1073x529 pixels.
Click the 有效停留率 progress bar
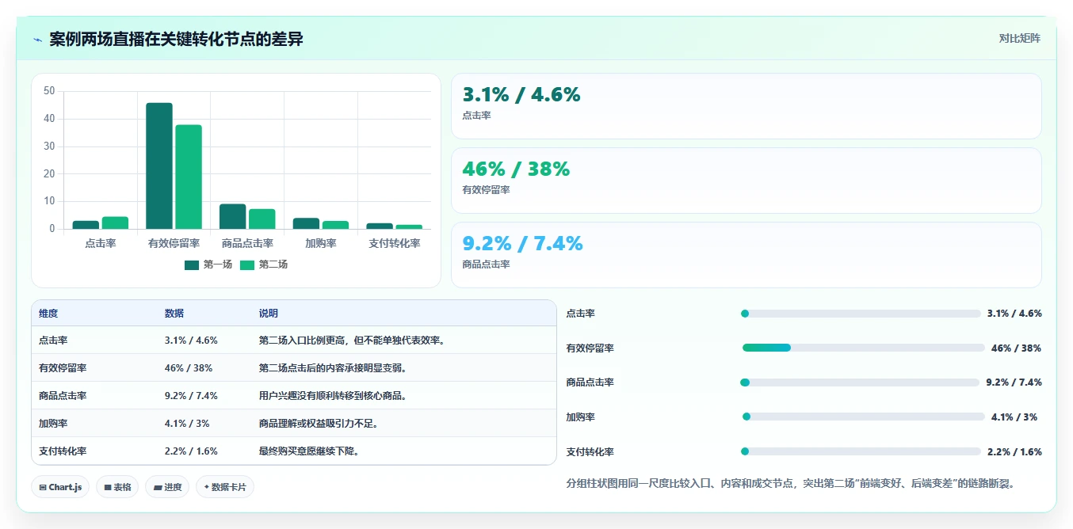[864, 348]
